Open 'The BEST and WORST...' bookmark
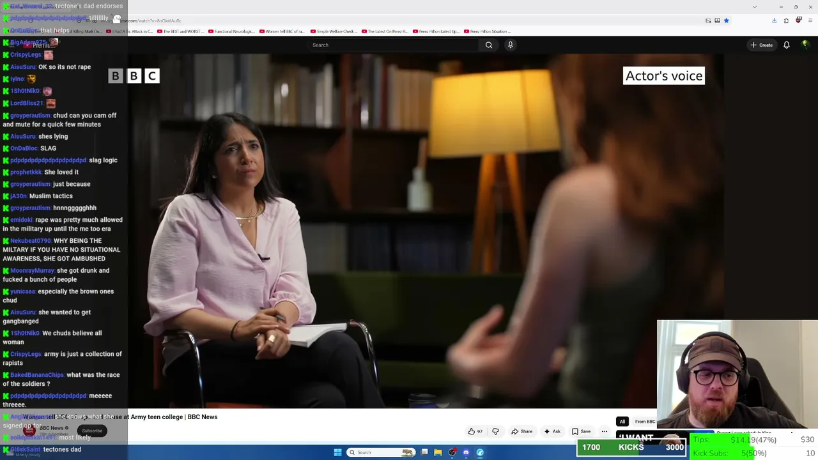 [x=180, y=31]
